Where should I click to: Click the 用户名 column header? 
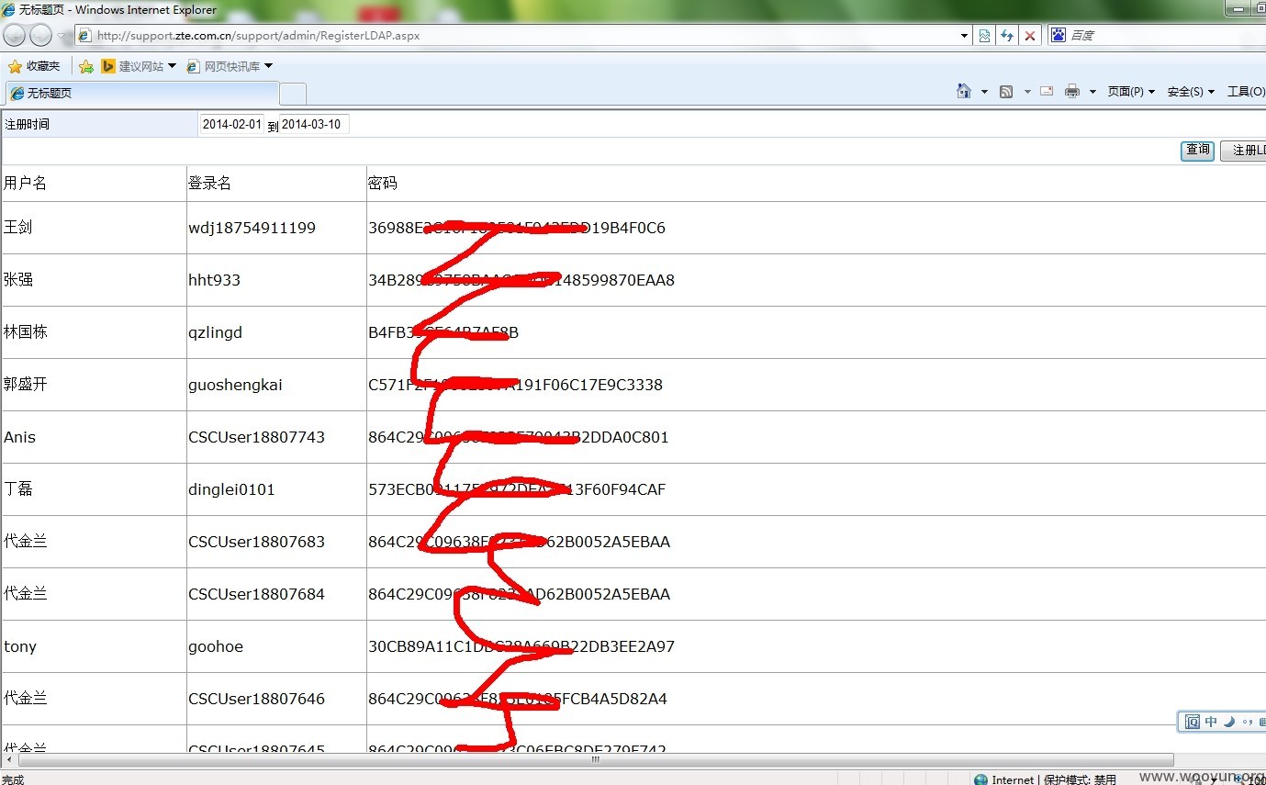click(x=26, y=183)
